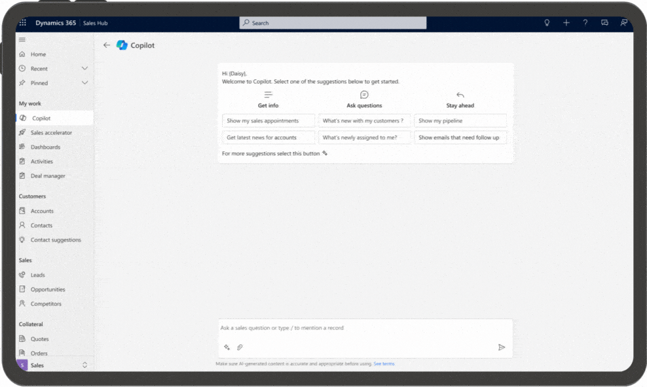
Task: Go back with the arrow next to Copilot
Action: 107,45
